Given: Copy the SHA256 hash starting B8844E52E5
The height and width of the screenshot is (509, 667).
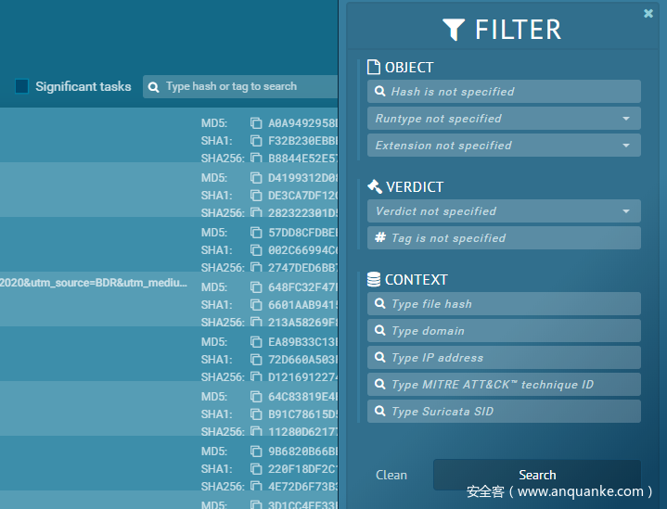Looking at the screenshot, I should click(x=256, y=159).
